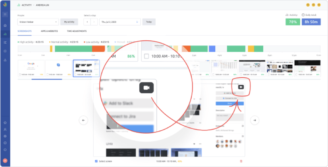Click the ACTIVITY breadcrumb text

click(x=27, y=5)
